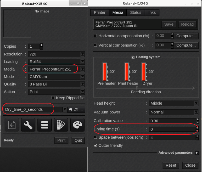202x172 pixels.
Task: Open the paint palette icon
Action: [77, 125]
